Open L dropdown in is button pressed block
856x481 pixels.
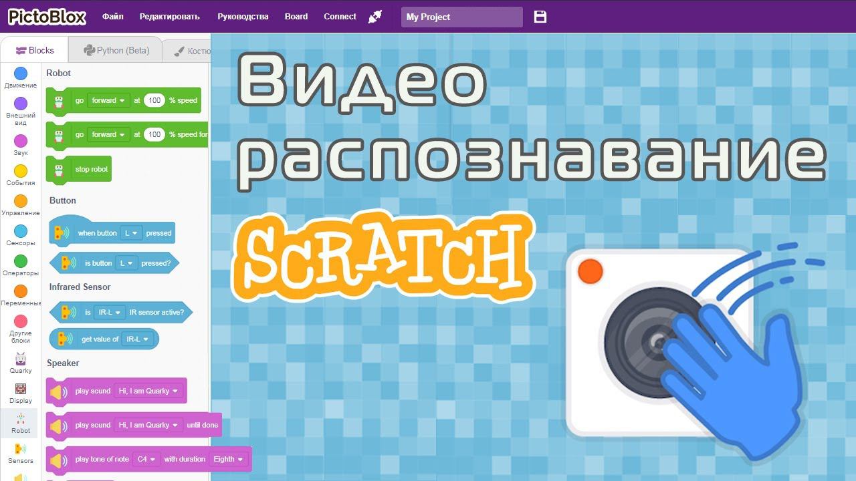pos(127,263)
